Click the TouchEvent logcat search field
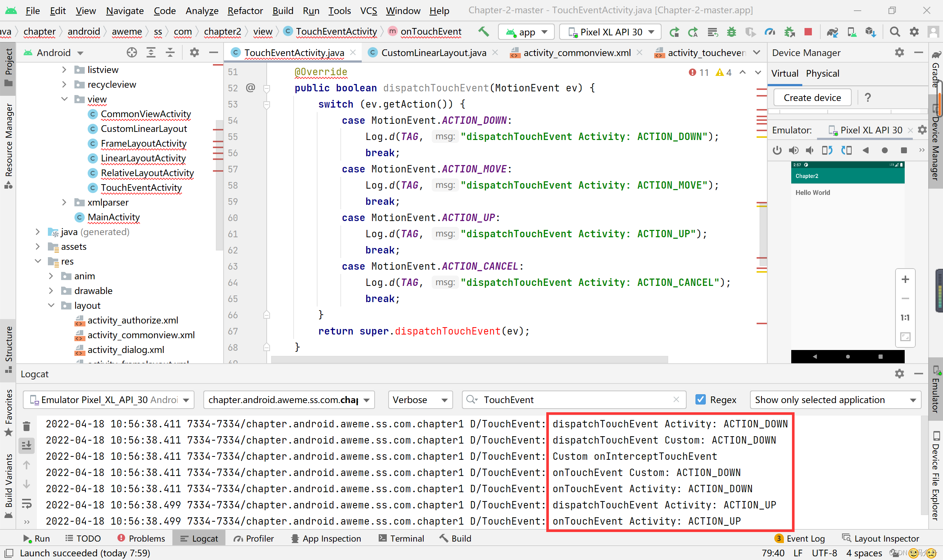The height and width of the screenshot is (560, 943). tap(573, 400)
